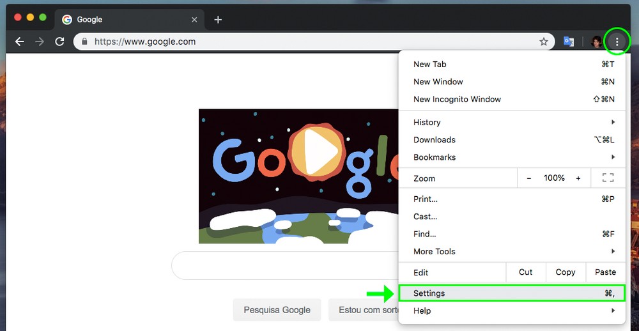Click the three-dot Chrome menu button
The image size is (639, 331).
(x=617, y=42)
